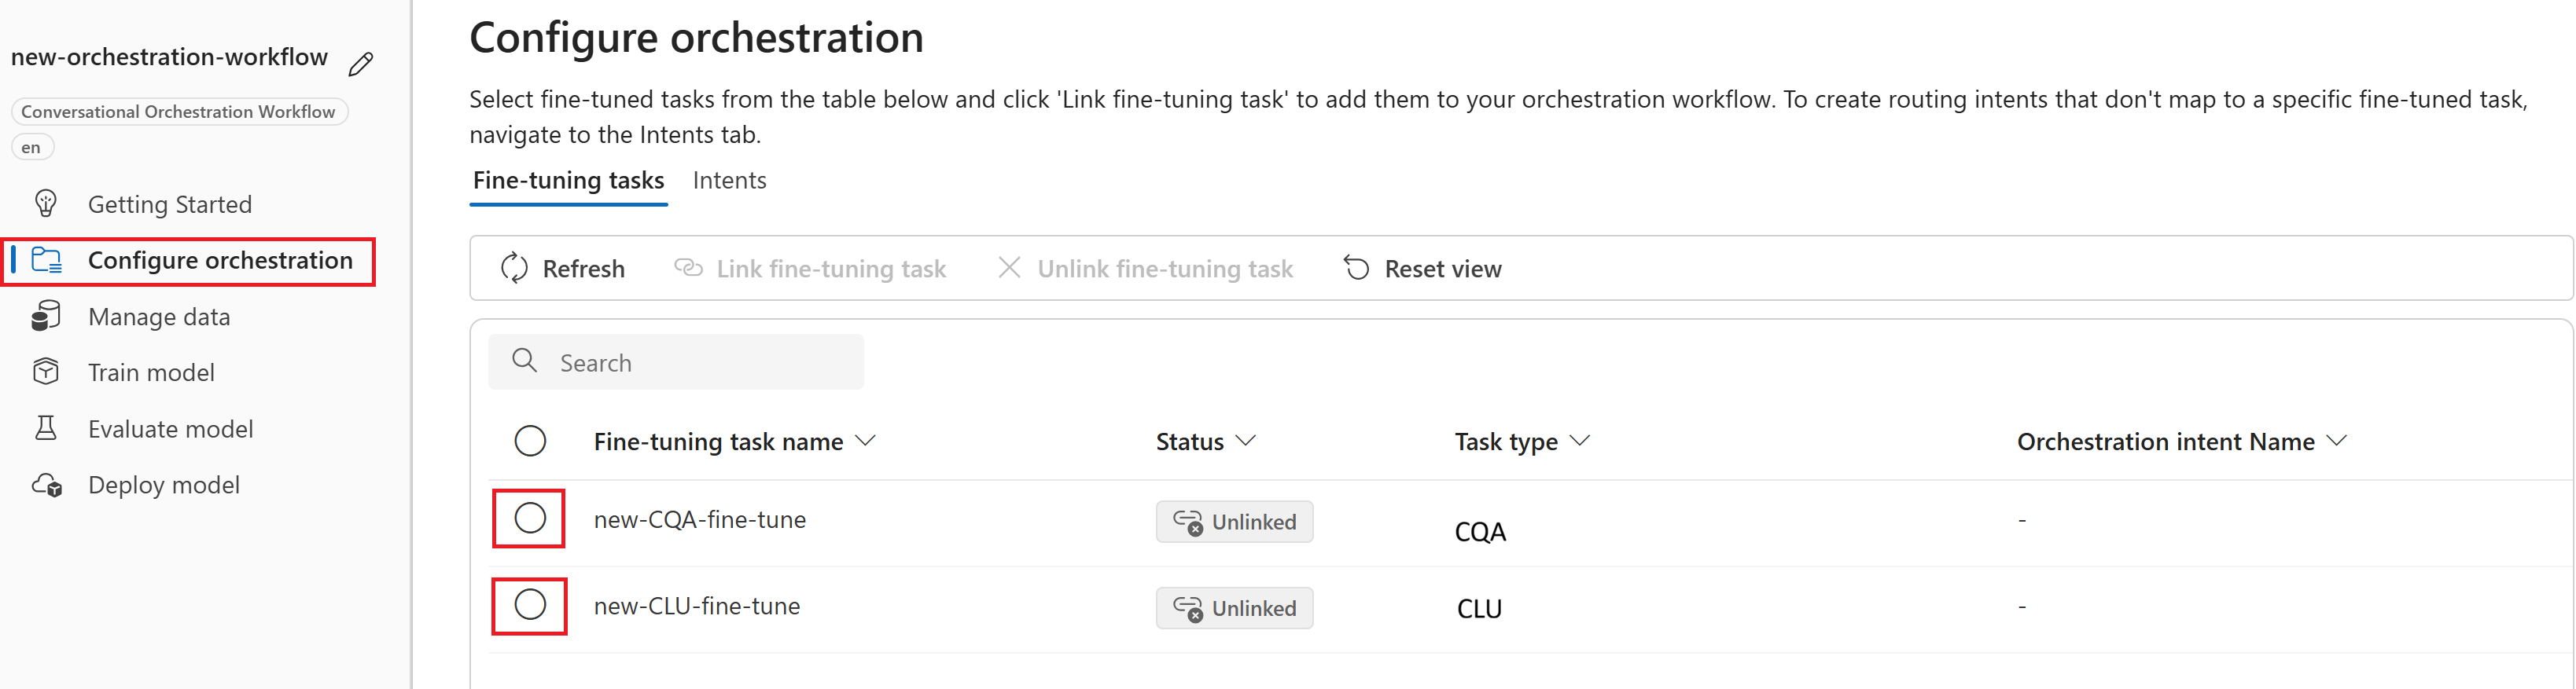The image size is (2576, 689).
Task: Open the Task type column dropdown
Action: coord(1579,441)
